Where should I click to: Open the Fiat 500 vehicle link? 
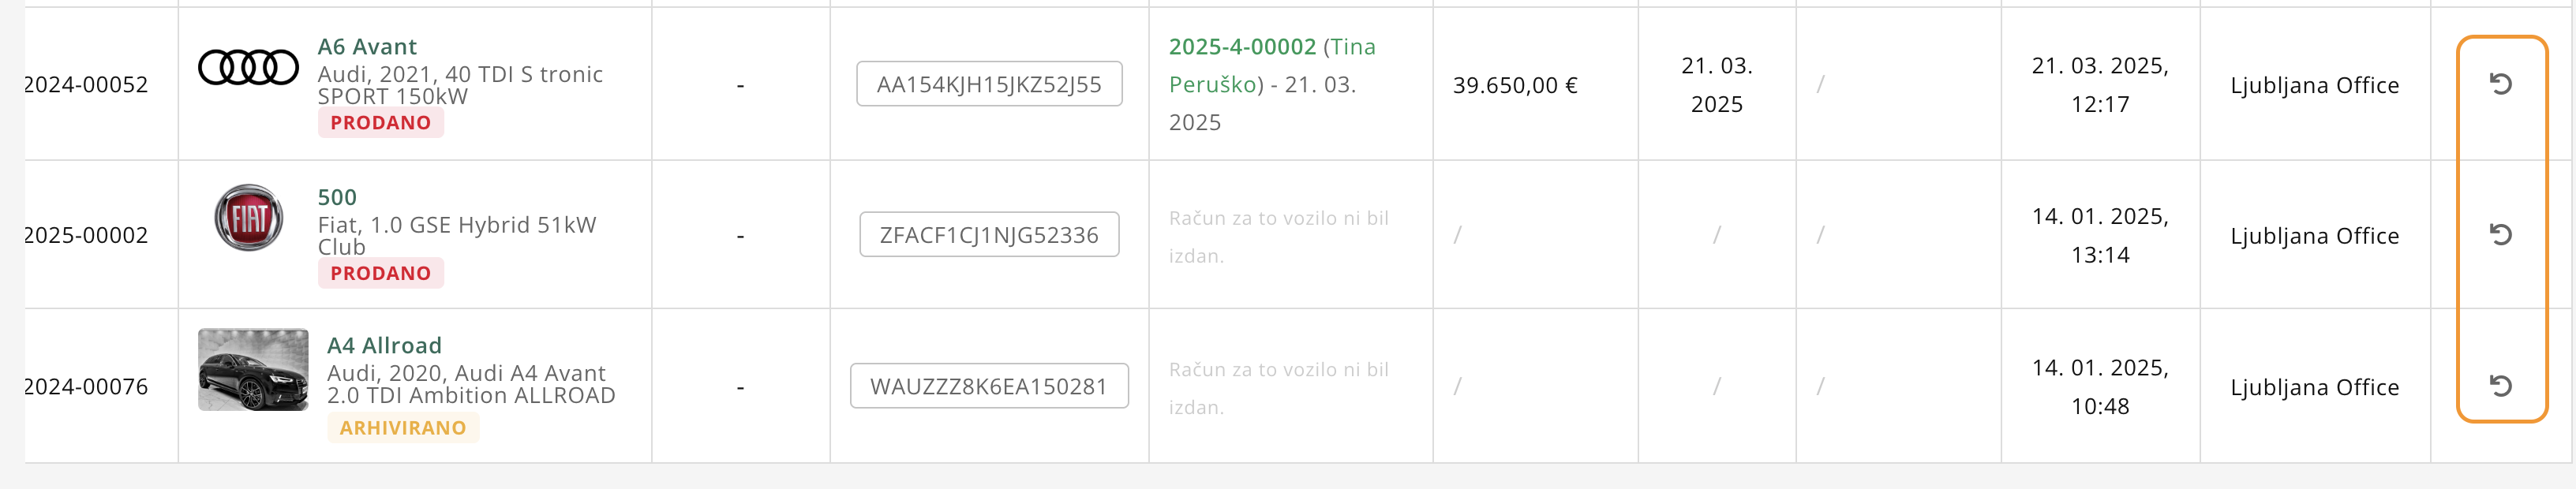coord(337,198)
